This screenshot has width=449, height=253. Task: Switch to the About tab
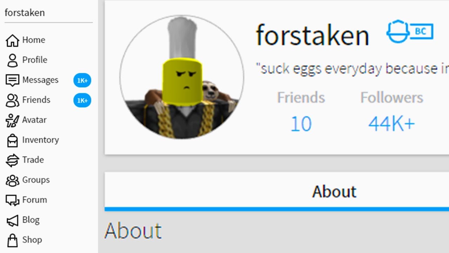334,192
